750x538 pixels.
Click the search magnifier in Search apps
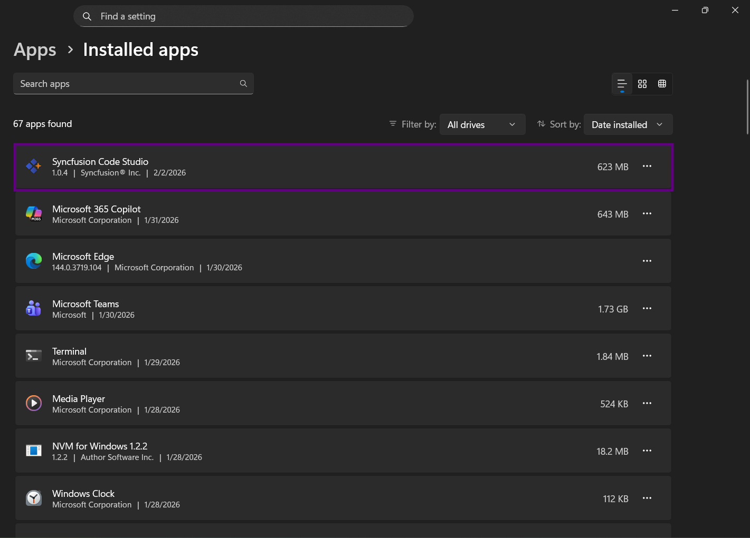(x=243, y=84)
